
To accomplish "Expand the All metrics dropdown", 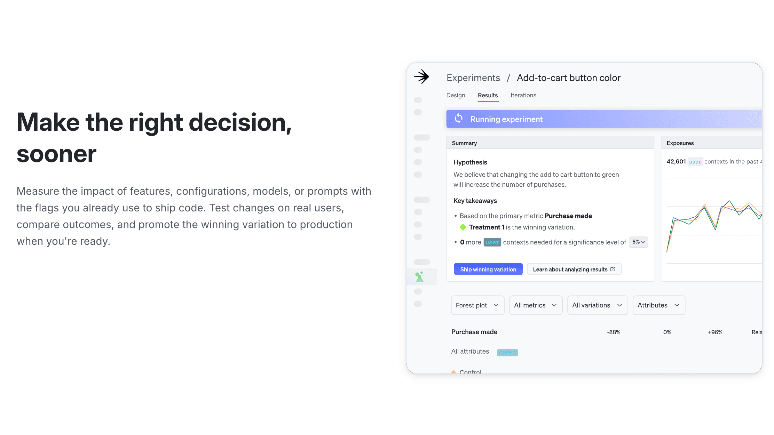I will coord(536,305).
